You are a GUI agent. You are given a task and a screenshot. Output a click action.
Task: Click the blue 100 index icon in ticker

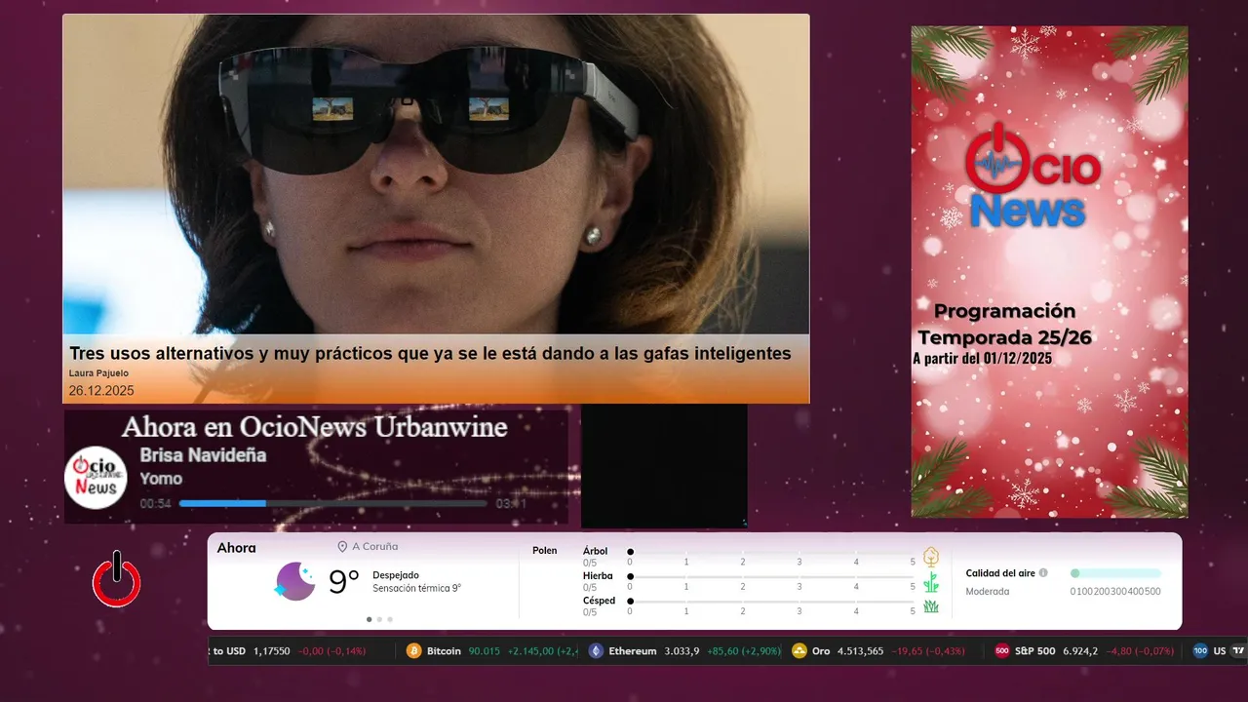(x=1200, y=651)
